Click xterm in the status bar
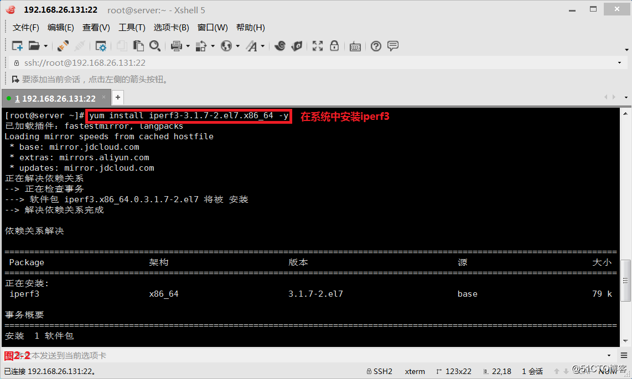The image size is (632, 379). tap(415, 371)
